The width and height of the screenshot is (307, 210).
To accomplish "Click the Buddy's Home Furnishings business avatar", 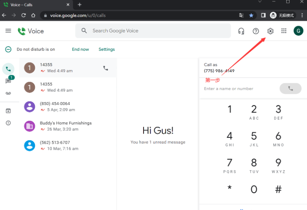I will pyautogui.click(x=30, y=126).
